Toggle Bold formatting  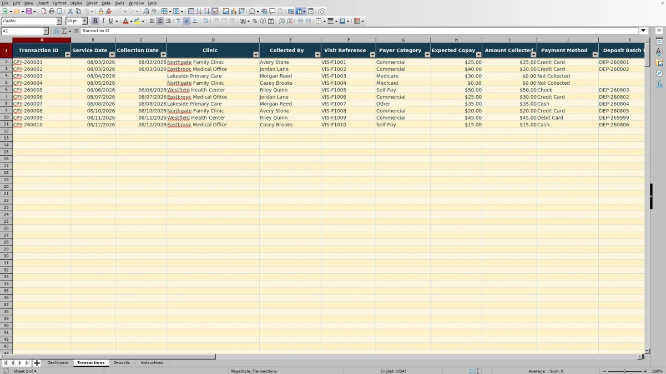(x=95, y=21)
